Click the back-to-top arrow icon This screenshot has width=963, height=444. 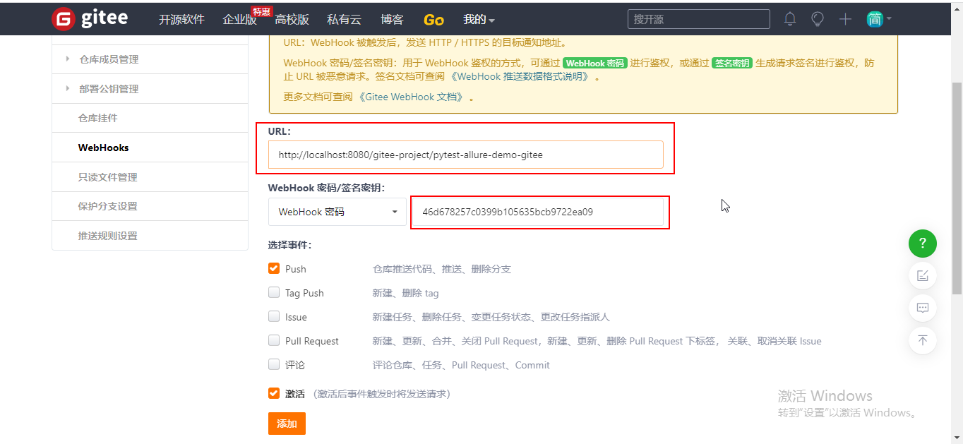point(922,340)
